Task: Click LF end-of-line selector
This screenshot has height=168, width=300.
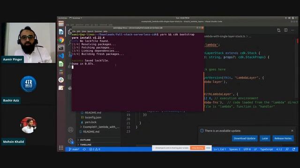Action: click(255, 149)
